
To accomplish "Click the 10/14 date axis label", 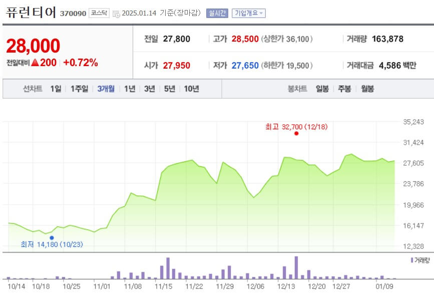I will click(x=17, y=286).
